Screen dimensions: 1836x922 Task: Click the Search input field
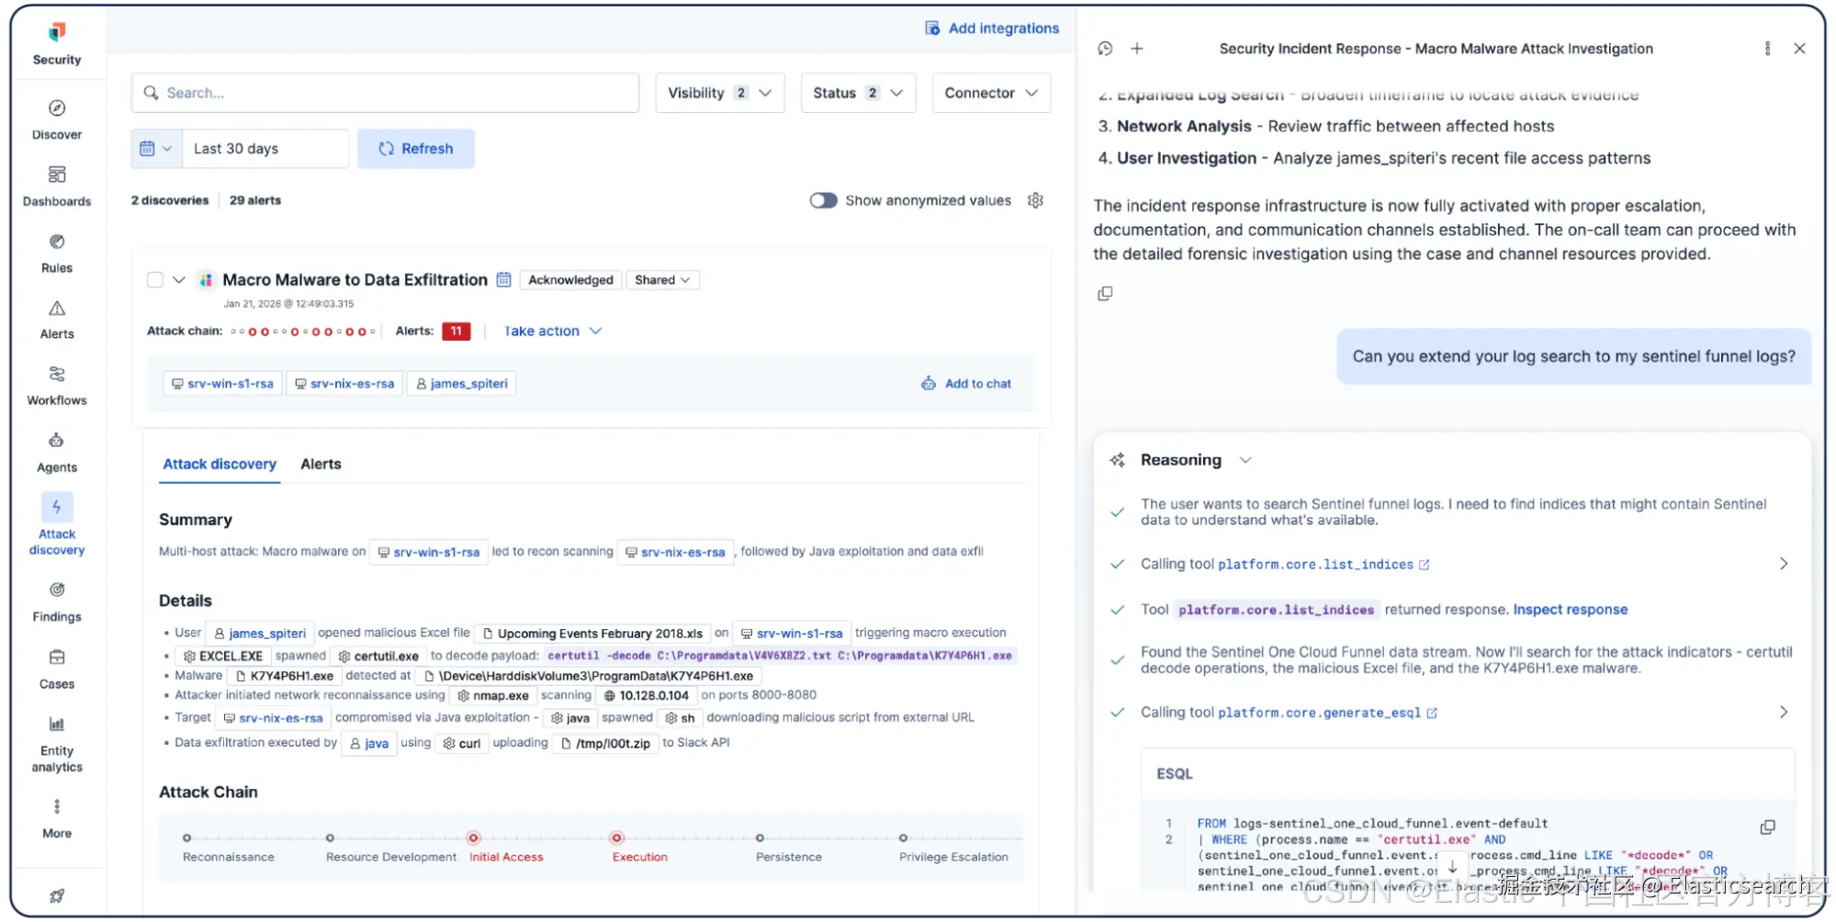[x=386, y=93]
